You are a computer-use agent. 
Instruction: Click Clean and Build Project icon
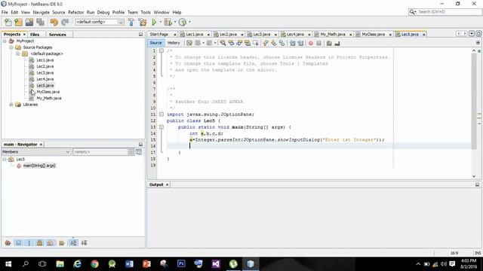(143, 22)
